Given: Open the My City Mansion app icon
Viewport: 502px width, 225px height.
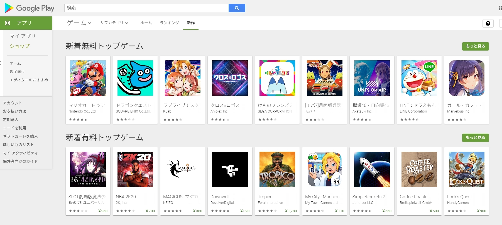Looking at the screenshot, I should [325, 169].
